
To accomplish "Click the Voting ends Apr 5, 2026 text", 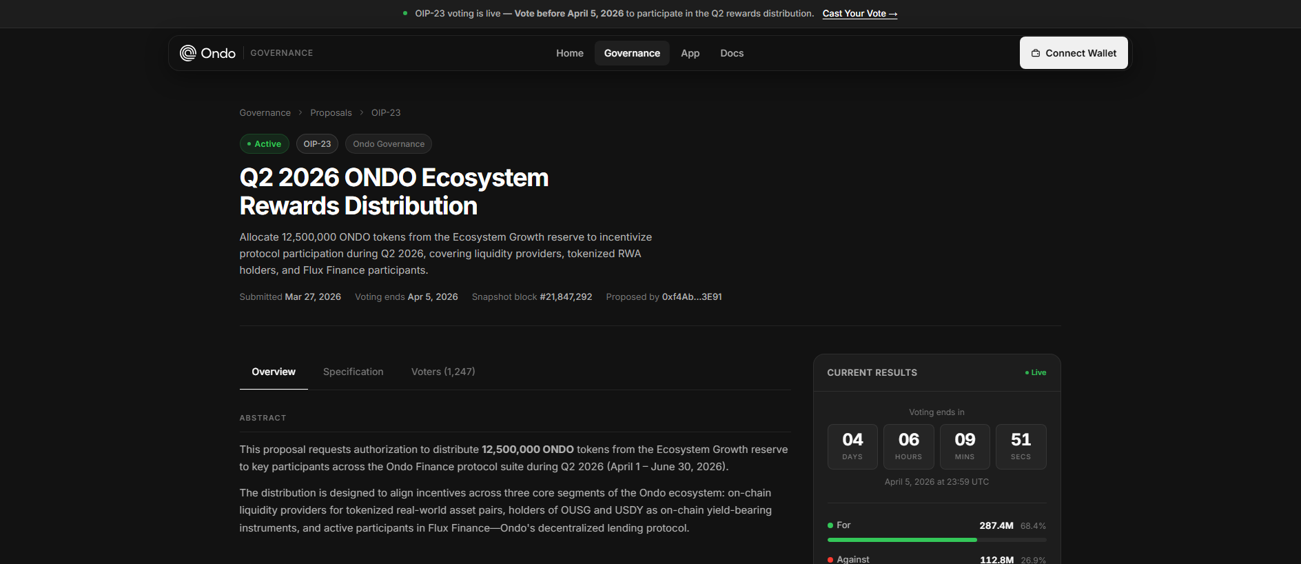I will coord(407,296).
